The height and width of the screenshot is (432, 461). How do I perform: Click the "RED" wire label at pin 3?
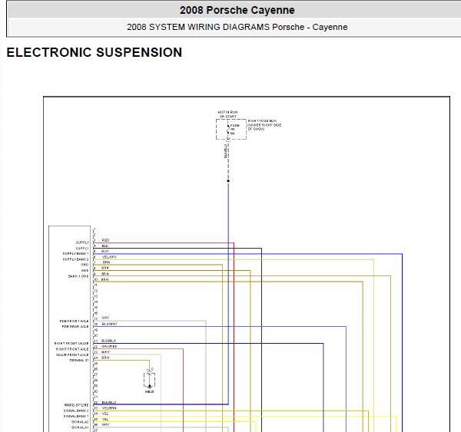[105, 240]
